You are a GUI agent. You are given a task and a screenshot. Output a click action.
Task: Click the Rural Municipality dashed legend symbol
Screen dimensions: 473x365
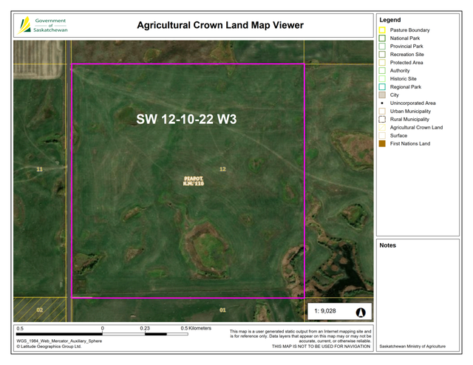pyautogui.click(x=382, y=119)
